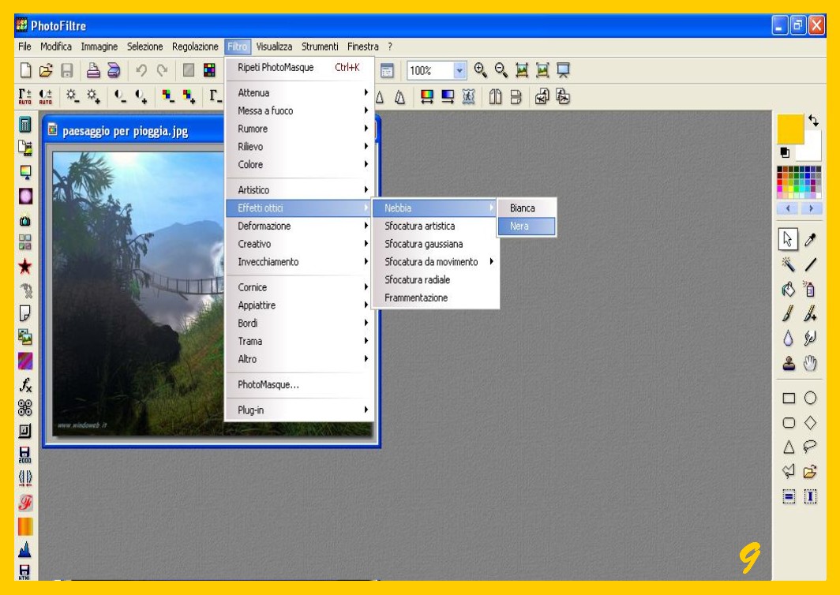The width and height of the screenshot is (840, 595).
Task: Click the red star icon in left toolbar
Action: tap(24, 266)
